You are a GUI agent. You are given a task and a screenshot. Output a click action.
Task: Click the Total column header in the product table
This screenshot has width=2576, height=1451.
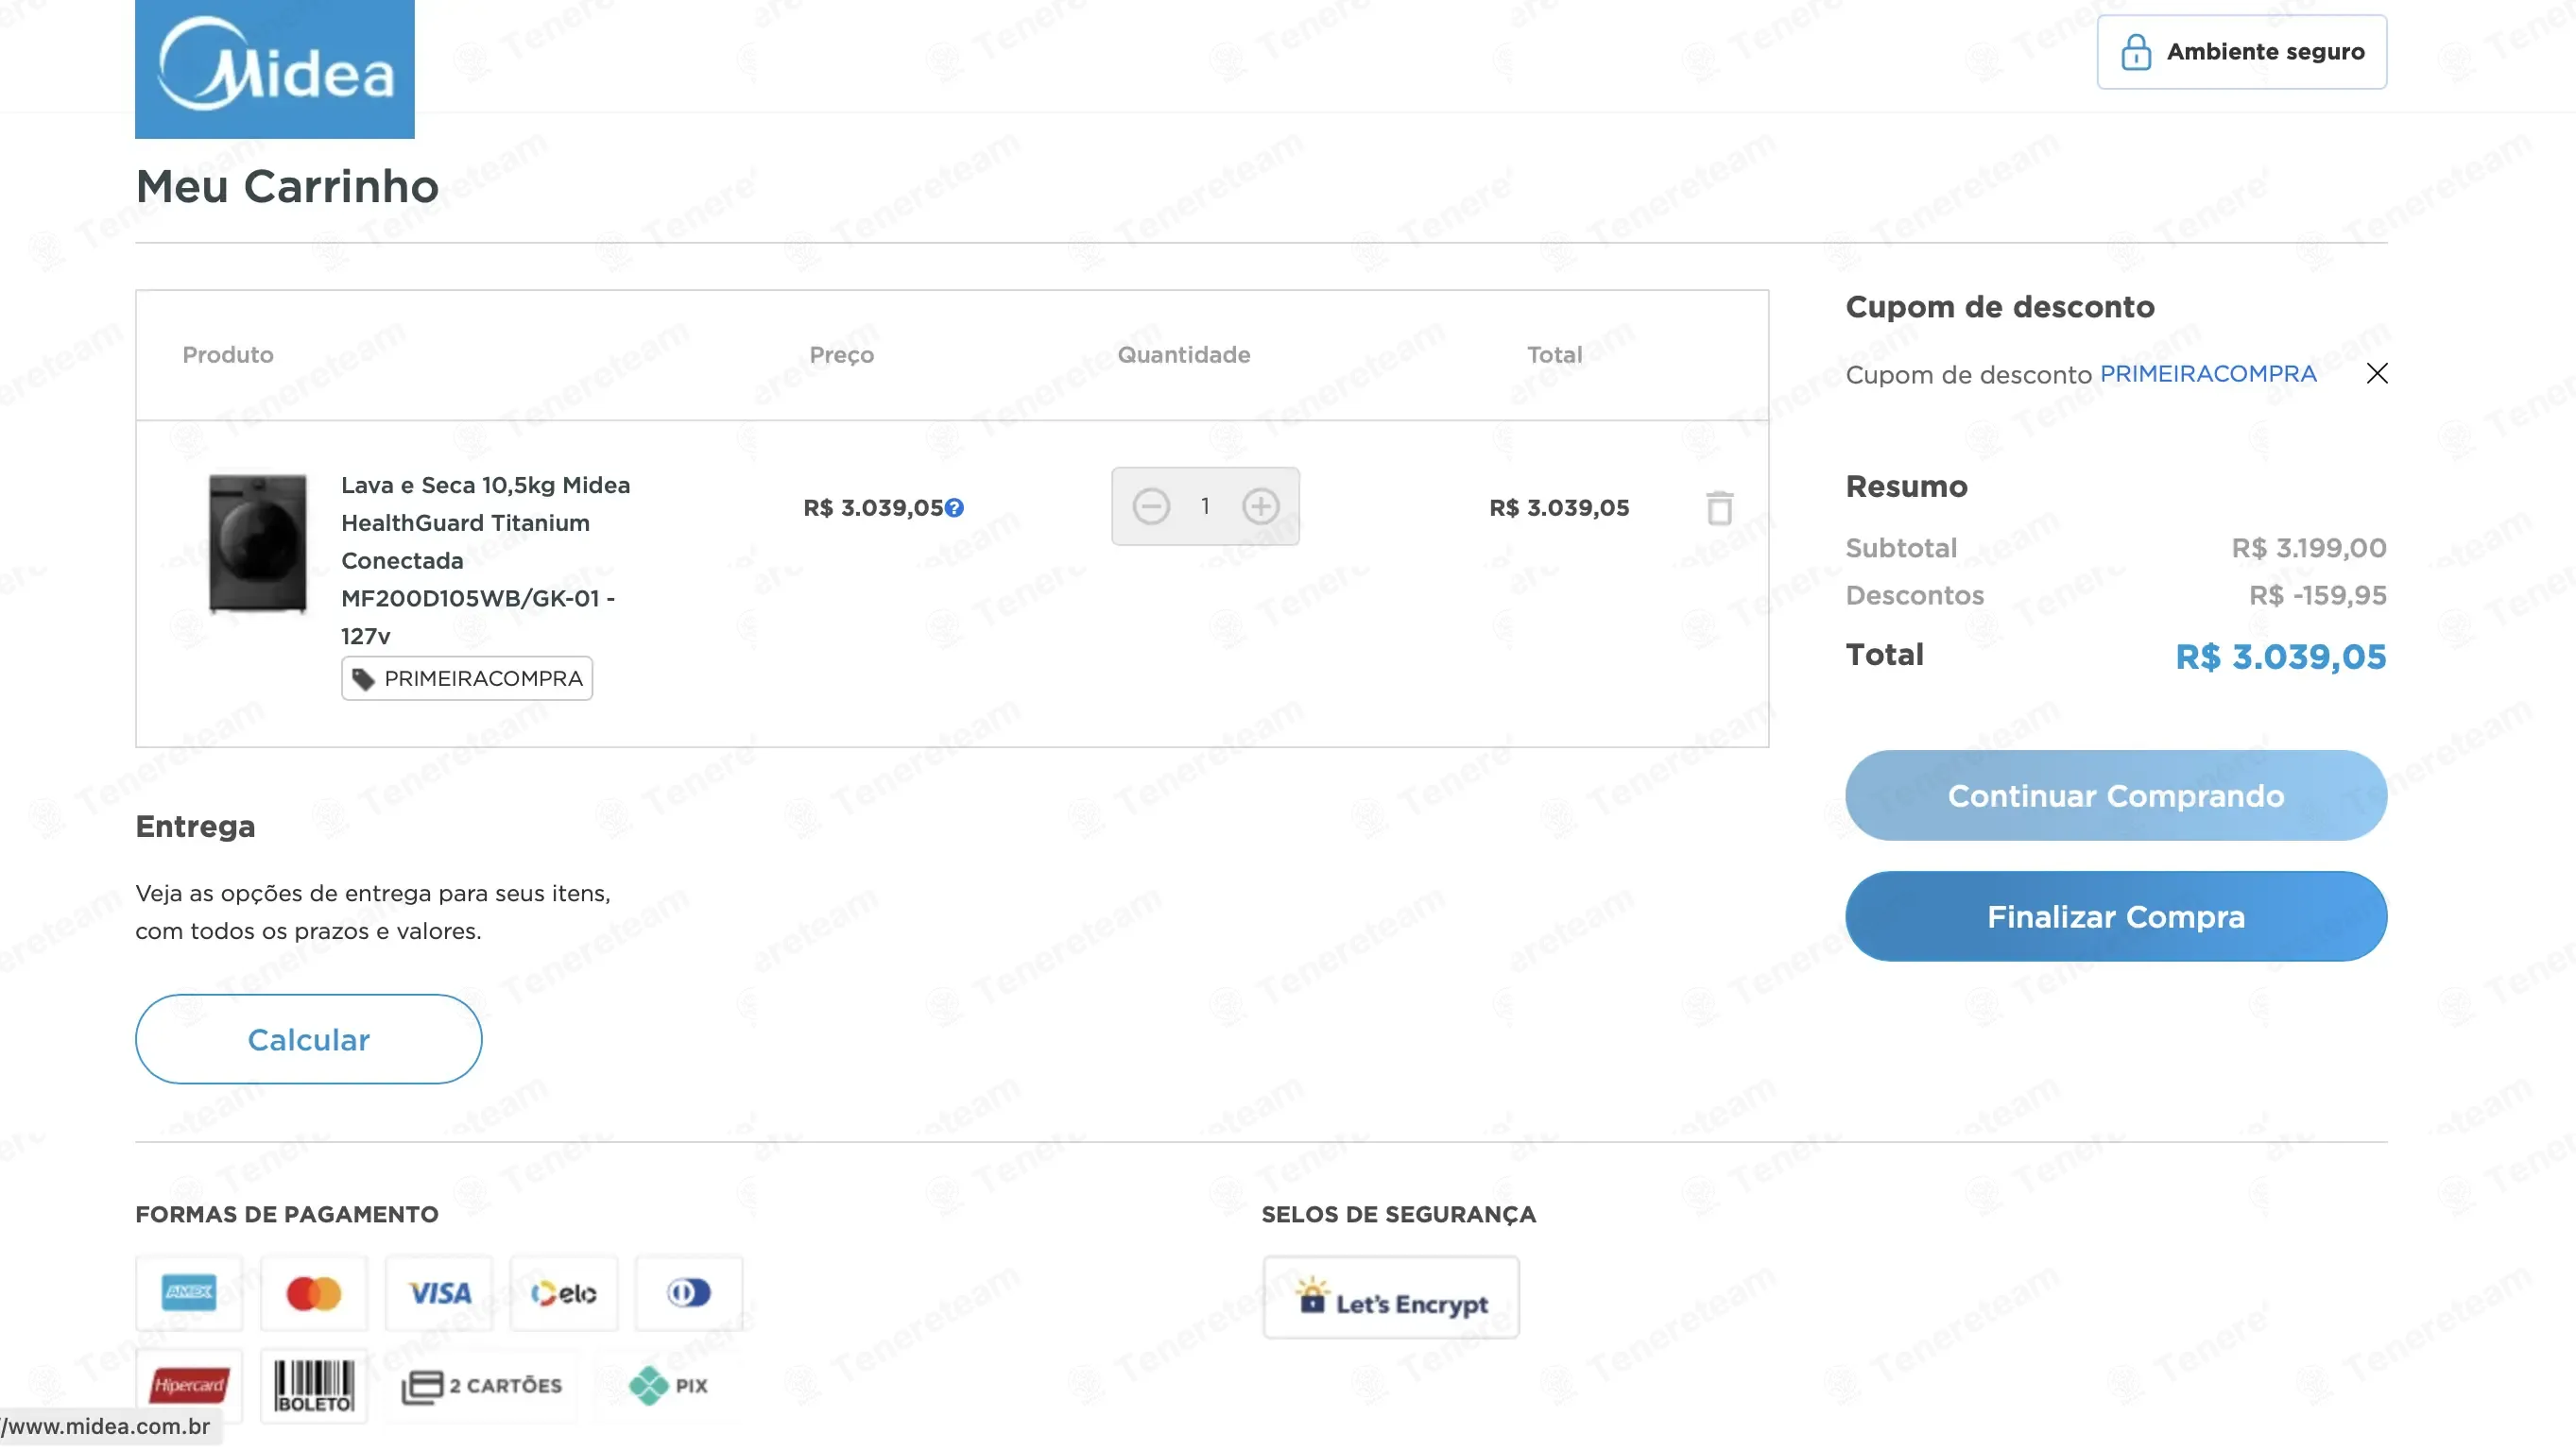(1554, 355)
